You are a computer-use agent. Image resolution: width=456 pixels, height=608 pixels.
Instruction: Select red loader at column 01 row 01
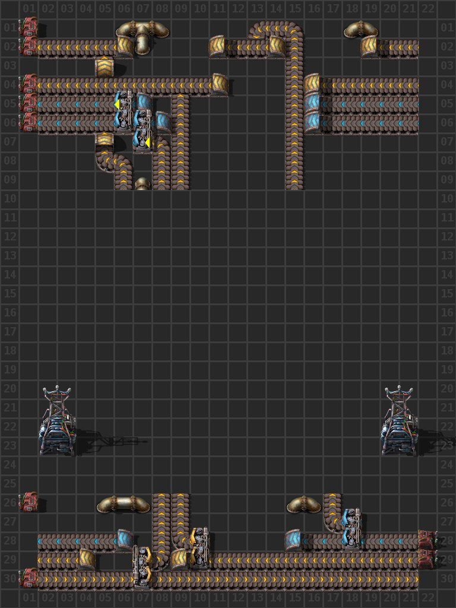pyautogui.click(x=28, y=27)
